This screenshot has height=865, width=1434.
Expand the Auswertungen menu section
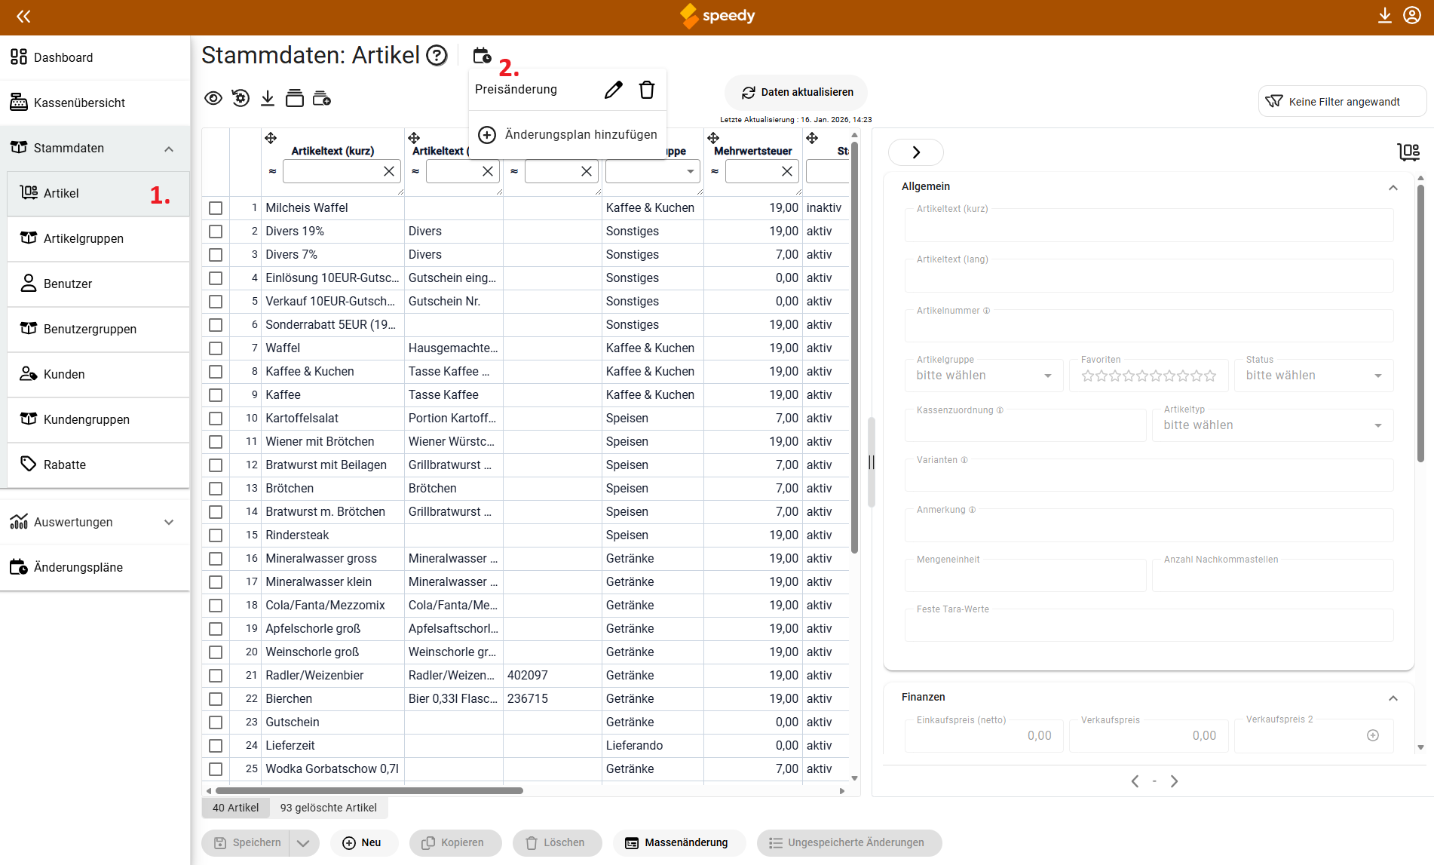(x=169, y=522)
